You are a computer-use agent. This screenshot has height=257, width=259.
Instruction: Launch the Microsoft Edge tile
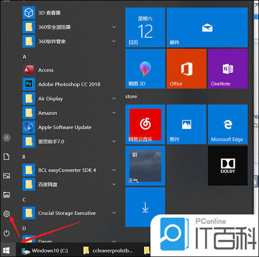(x=228, y=124)
